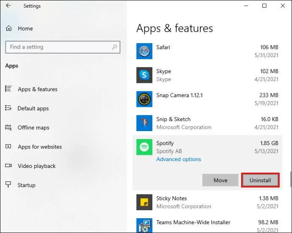Open Home from the house icon
The image size is (292, 233).
[9, 28]
